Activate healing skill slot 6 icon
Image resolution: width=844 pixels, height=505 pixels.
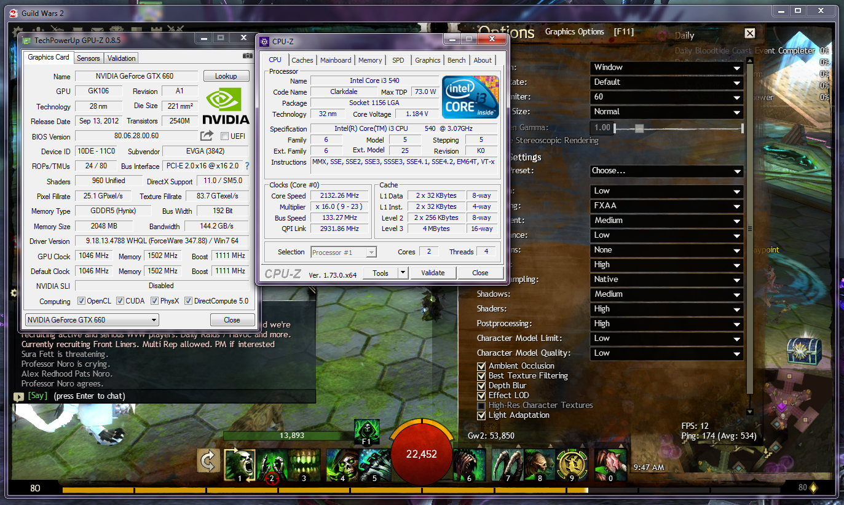coord(469,464)
